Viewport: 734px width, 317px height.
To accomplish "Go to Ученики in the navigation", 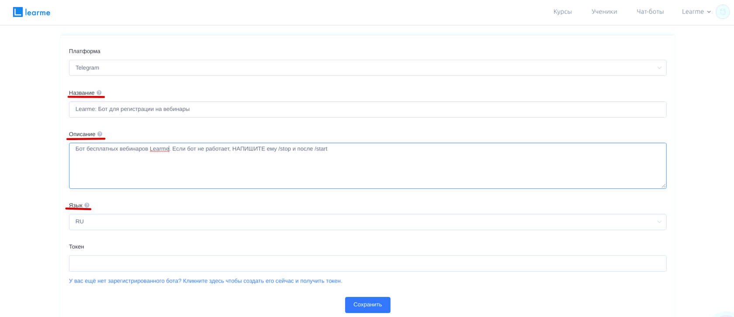I will coord(604,12).
